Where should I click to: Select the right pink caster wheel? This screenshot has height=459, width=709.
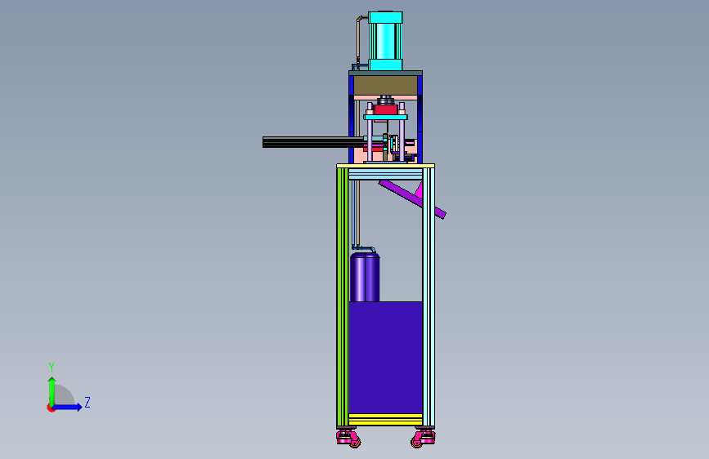pyautogui.click(x=423, y=439)
